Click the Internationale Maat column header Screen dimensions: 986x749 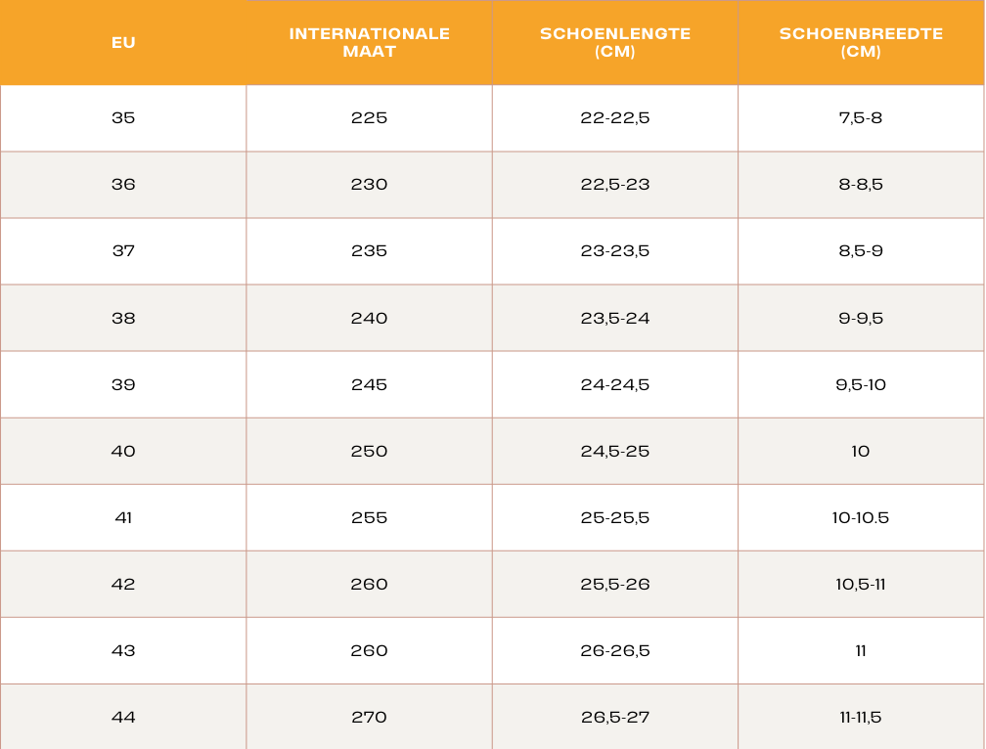(369, 43)
